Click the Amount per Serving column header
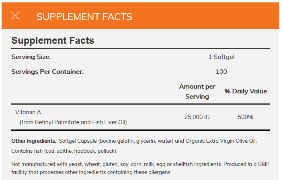This screenshot has width=283, height=180. (x=197, y=91)
